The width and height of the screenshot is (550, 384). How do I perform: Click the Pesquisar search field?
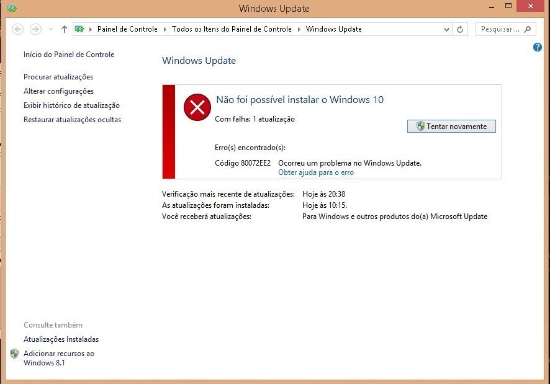tap(505, 29)
